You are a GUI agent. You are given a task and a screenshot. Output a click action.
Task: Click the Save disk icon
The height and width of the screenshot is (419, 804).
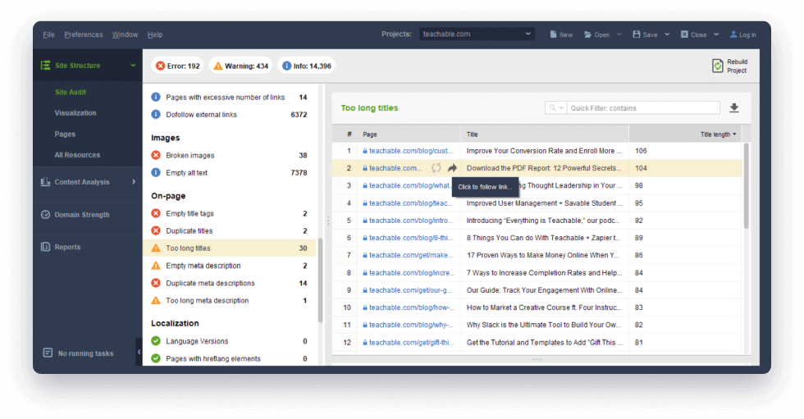(x=637, y=34)
